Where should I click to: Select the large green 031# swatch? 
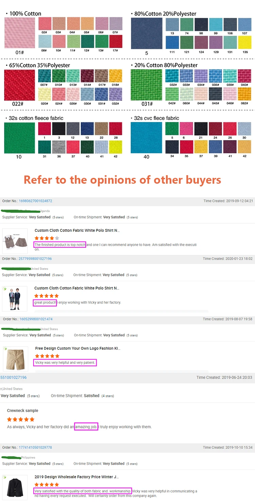click(x=147, y=85)
